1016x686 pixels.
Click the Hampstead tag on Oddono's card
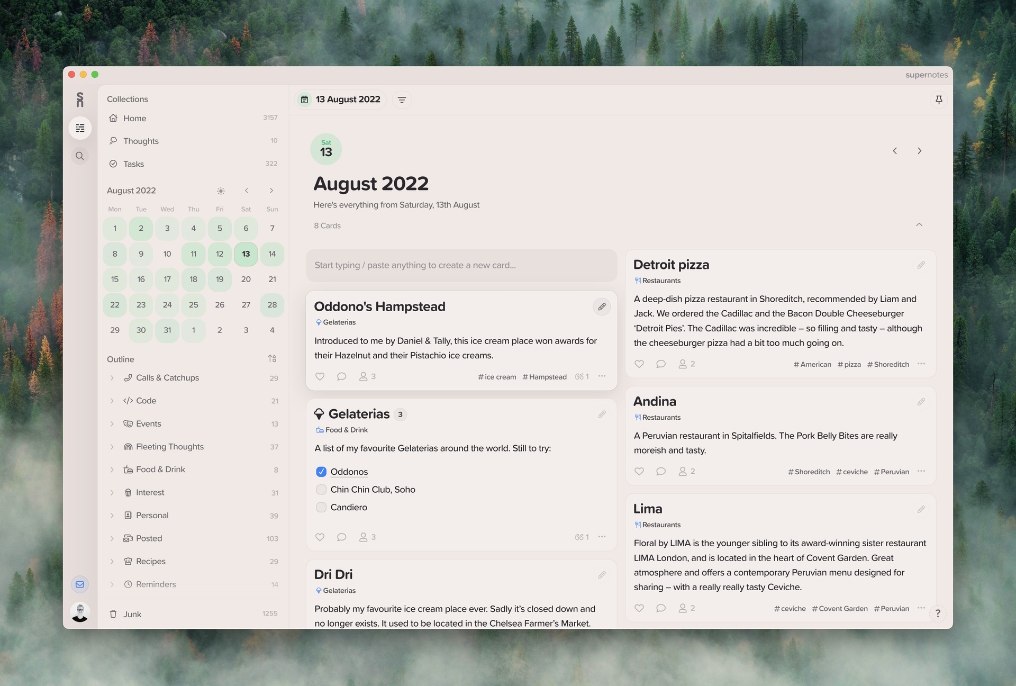545,377
